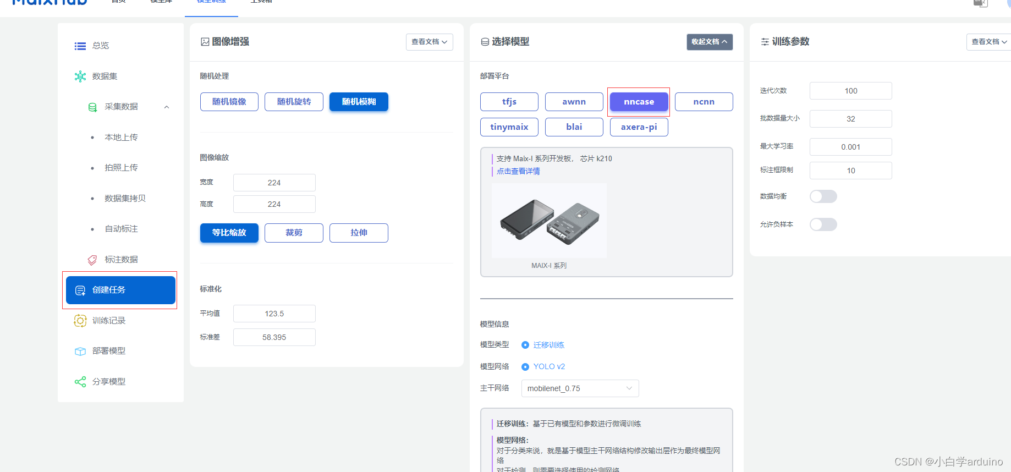
Task: Click the 分享模型 share icon
Action: pyautogui.click(x=80, y=382)
